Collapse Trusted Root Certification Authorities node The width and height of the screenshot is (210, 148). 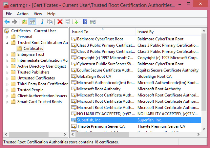click(7, 43)
